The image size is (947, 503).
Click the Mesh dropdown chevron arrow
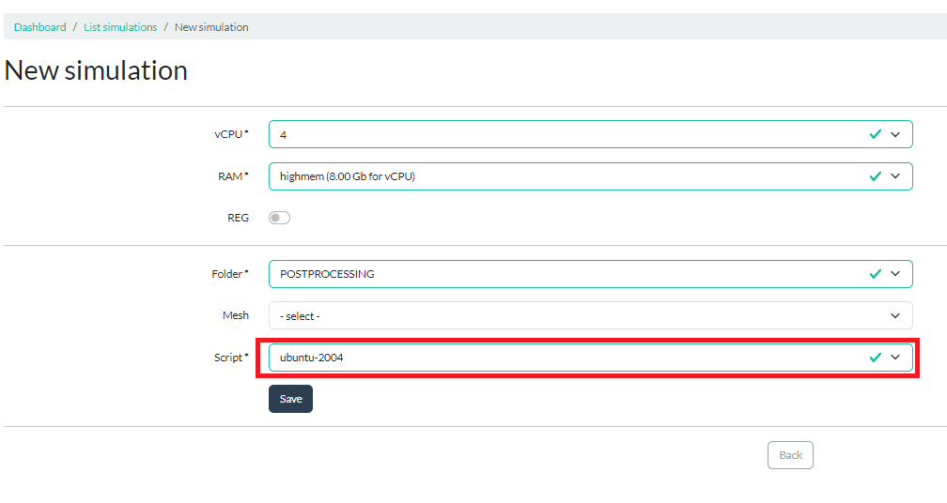(x=895, y=315)
